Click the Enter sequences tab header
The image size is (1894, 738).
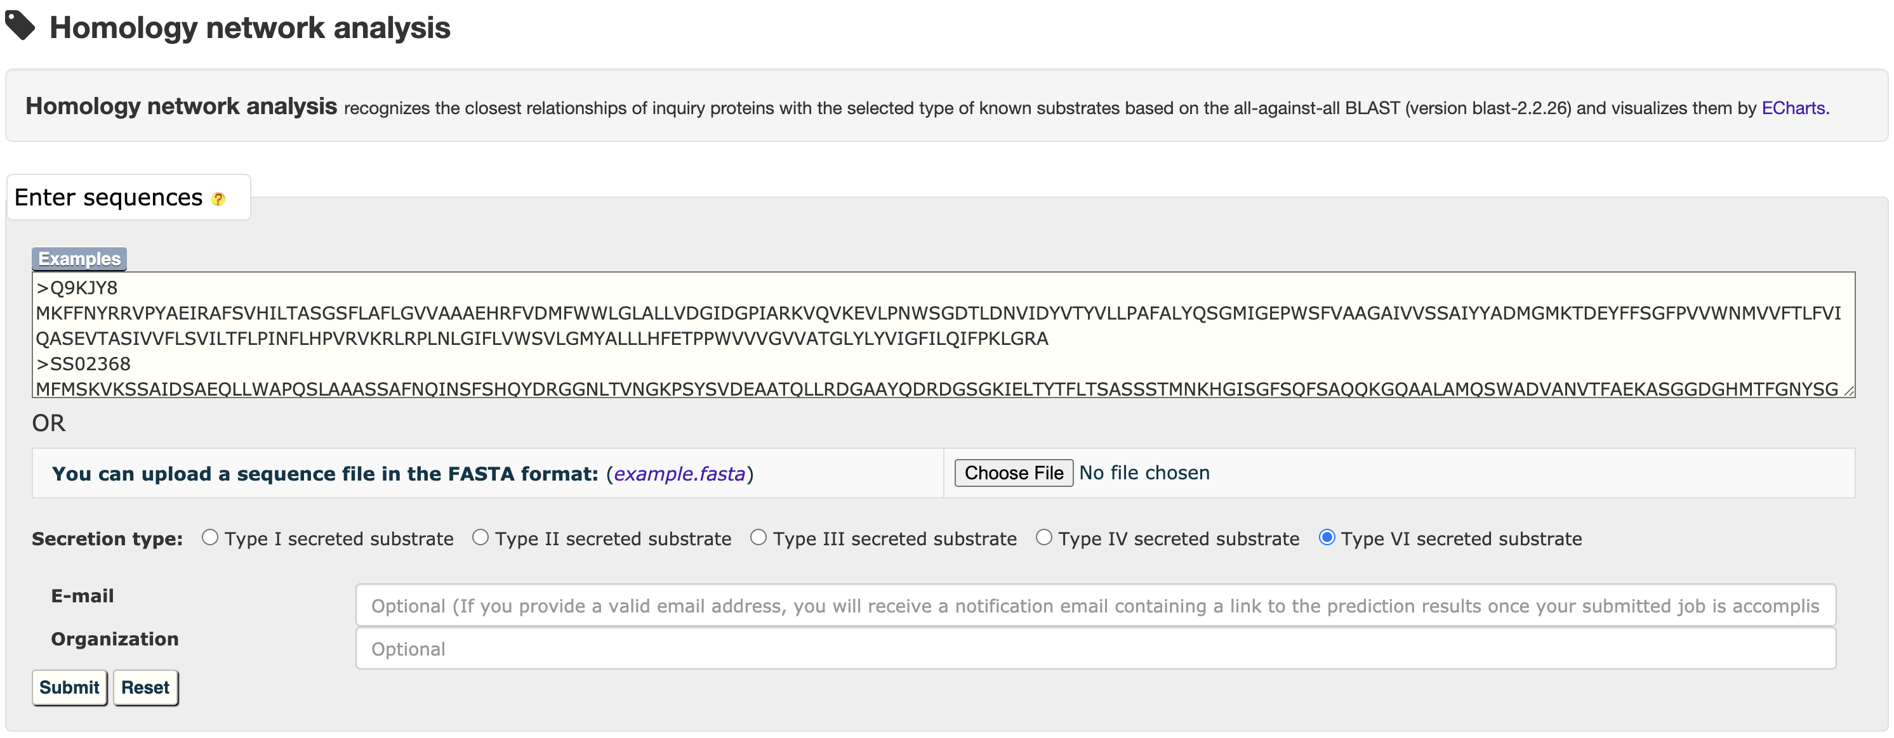click(x=108, y=198)
